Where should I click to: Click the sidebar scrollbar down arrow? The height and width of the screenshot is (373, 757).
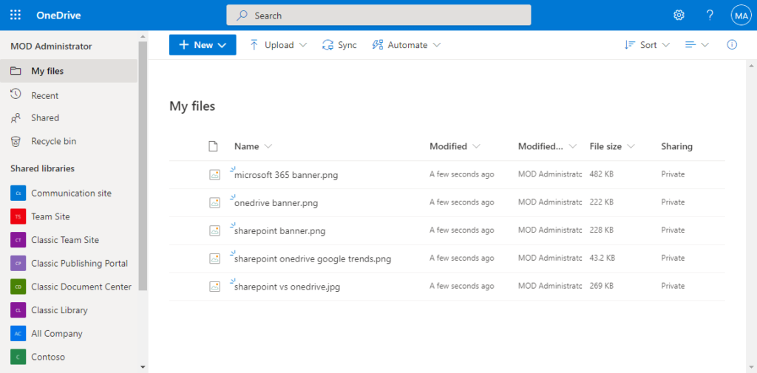143,367
